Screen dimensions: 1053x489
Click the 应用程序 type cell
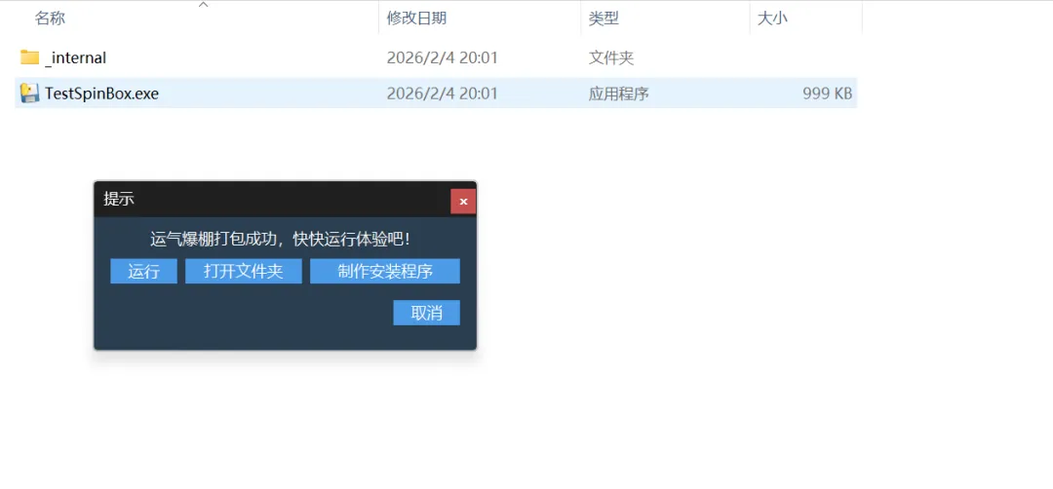click(x=618, y=94)
